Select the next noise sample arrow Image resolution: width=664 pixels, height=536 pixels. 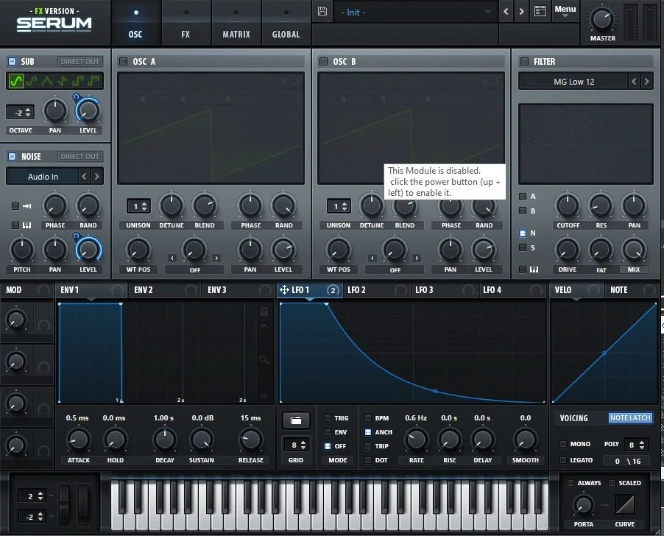coord(97,176)
